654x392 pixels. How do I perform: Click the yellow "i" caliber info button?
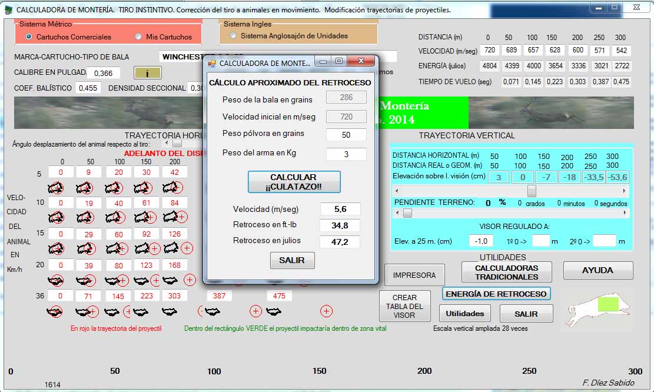click(147, 73)
